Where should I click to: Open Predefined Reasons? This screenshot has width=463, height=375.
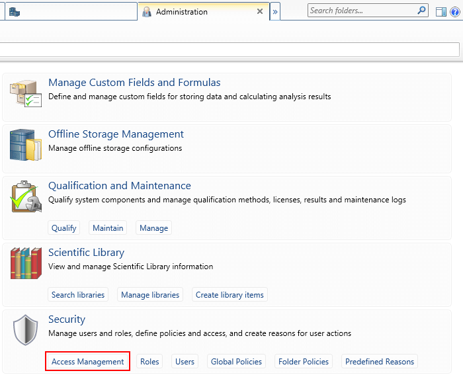tap(380, 361)
